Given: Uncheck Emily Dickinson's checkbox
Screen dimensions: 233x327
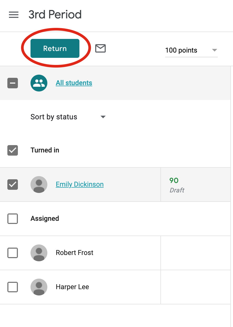Looking at the screenshot, I should (x=13, y=185).
